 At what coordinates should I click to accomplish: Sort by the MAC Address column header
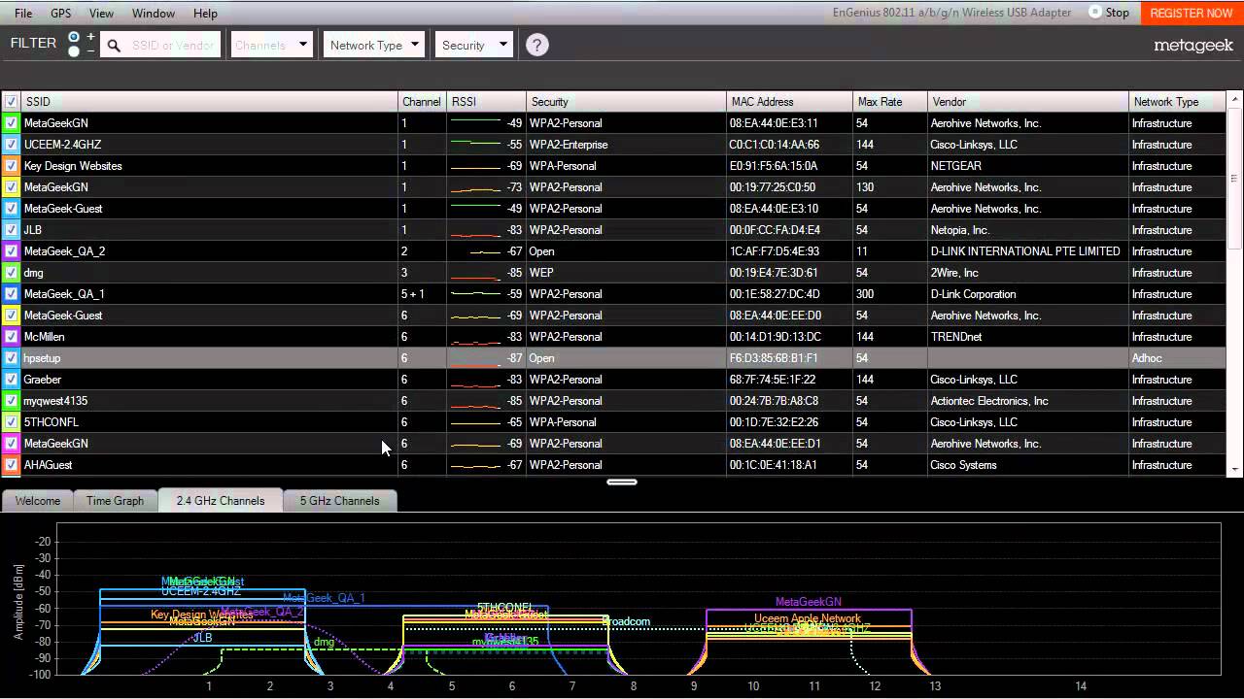pyautogui.click(x=789, y=101)
